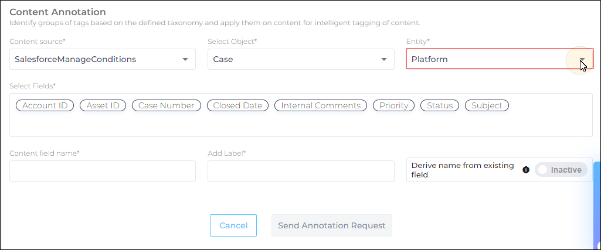Select the Internal Comments field chip
The image size is (601, 250).
[x=321, y=105]
